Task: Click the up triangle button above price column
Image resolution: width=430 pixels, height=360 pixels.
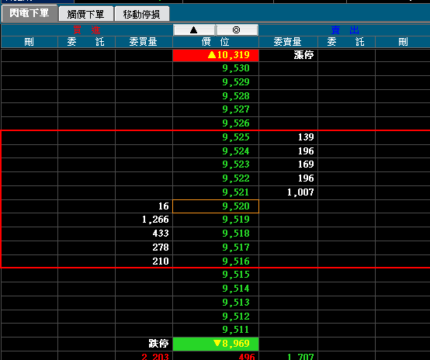Action: coord(194,30)
